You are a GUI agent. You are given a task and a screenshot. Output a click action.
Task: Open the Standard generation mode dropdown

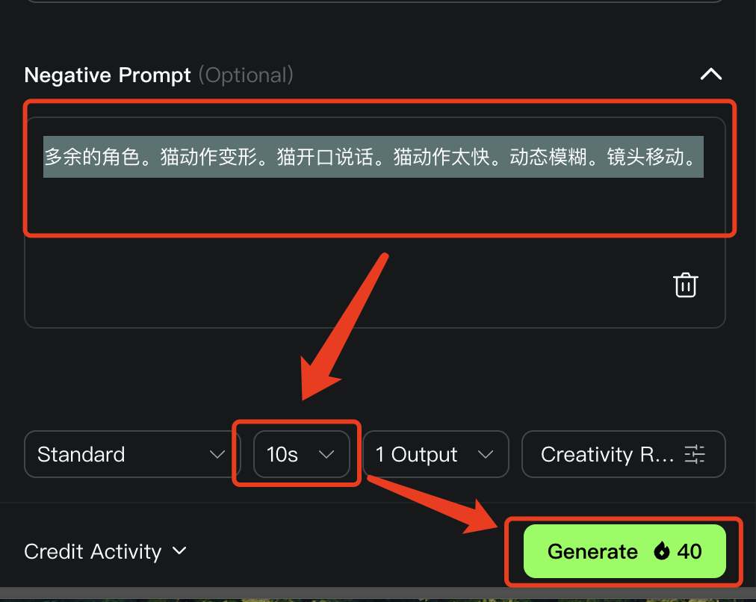pos(127,454)
